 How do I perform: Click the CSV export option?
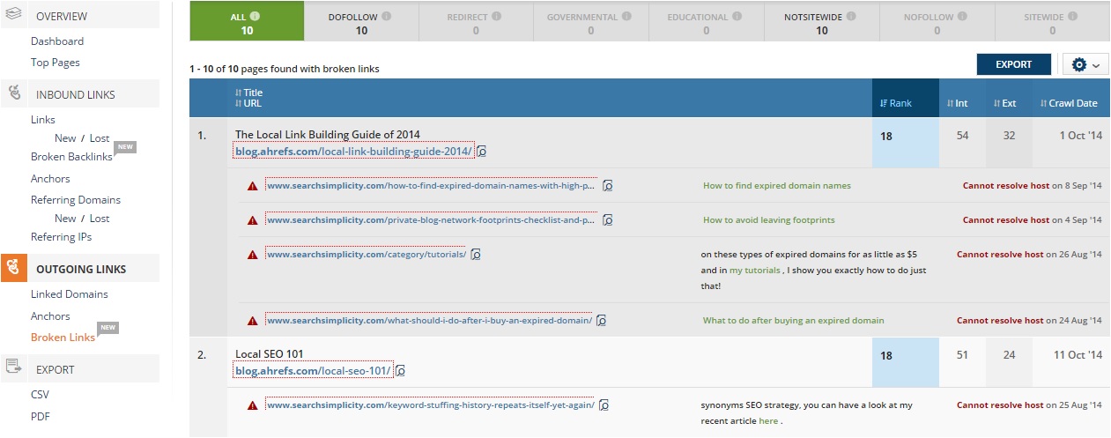[41, 396]
